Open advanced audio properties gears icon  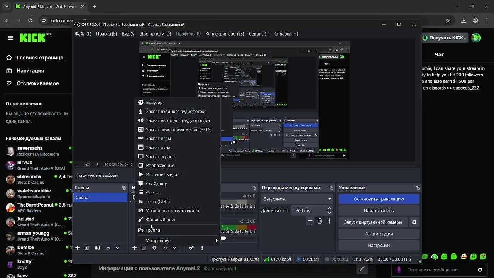pyautogui.click(x=191, y=248)
